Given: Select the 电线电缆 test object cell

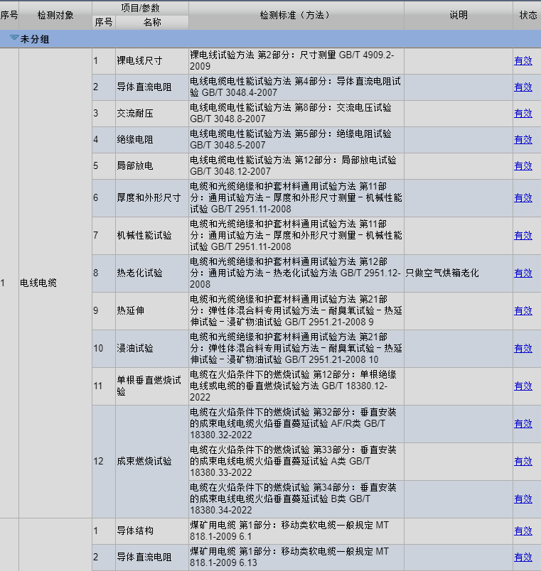Looking at the screenshot, I should (x=55, y=283).
